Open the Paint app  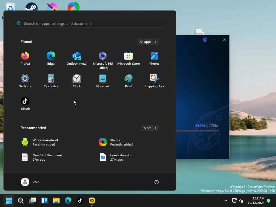[129, 81]
